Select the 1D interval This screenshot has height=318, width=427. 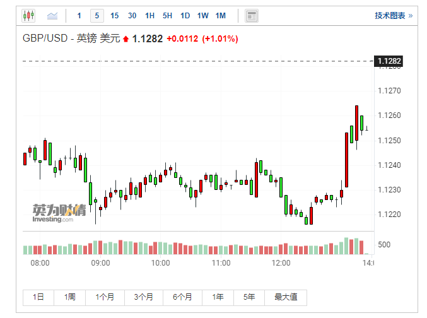[185, 16]
